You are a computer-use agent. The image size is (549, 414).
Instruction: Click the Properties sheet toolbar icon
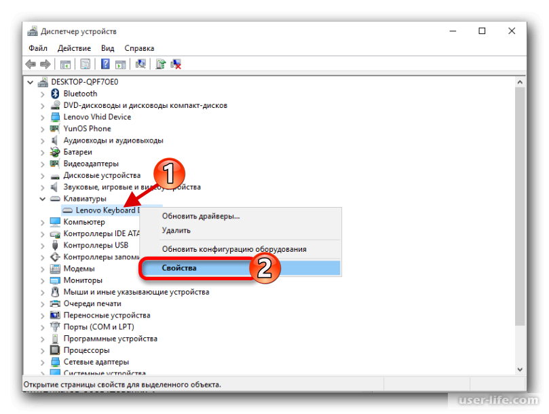85,64
